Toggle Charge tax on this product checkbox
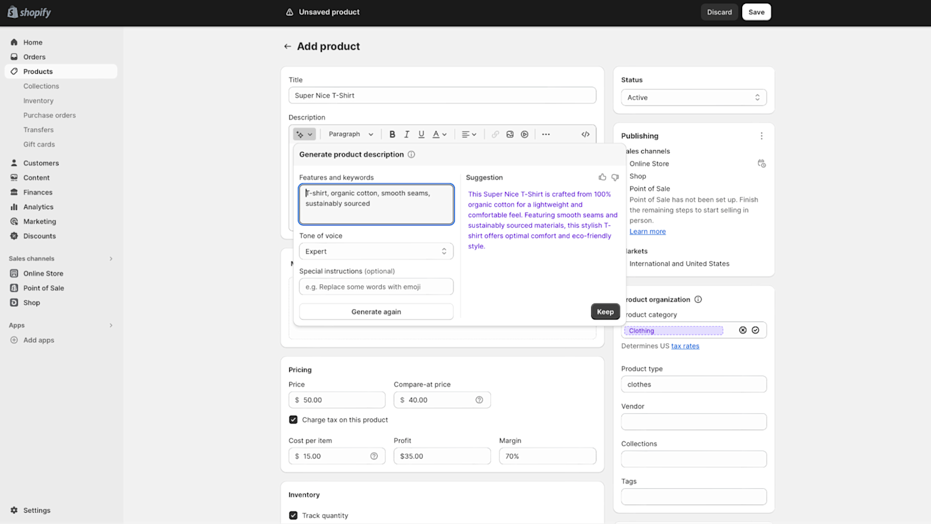 tap(293, 420)
